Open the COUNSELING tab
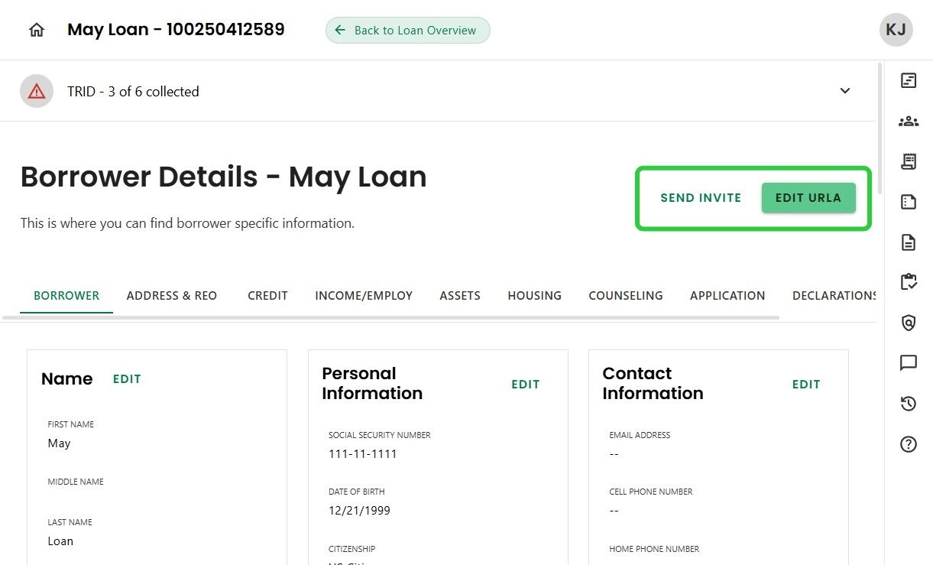This screenshot has height=565, width=933. (625, 295)
